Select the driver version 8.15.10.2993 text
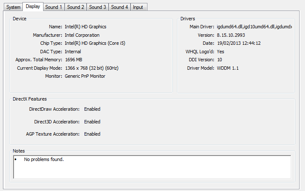The width and height of the screenshot is (305, 191). 231,35
